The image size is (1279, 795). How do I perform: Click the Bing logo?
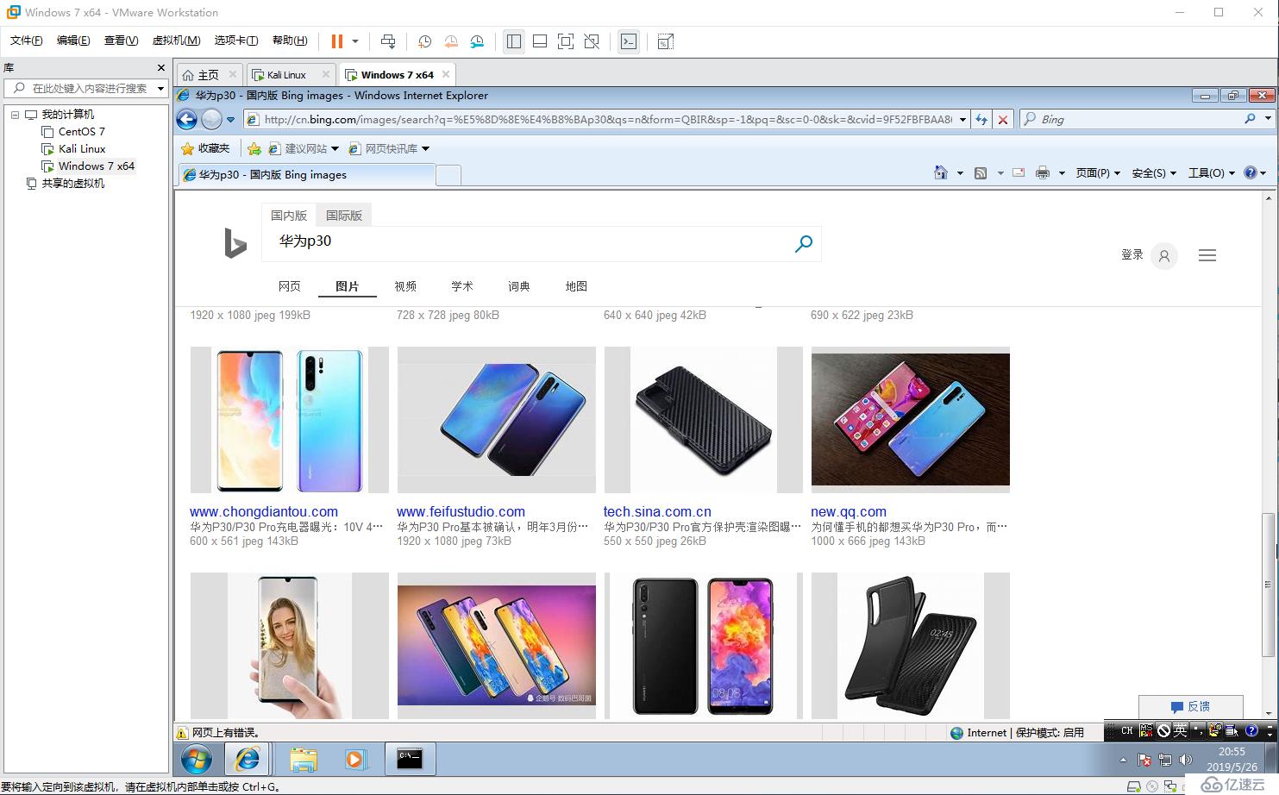pyautogui.click(x=235, y=243)
